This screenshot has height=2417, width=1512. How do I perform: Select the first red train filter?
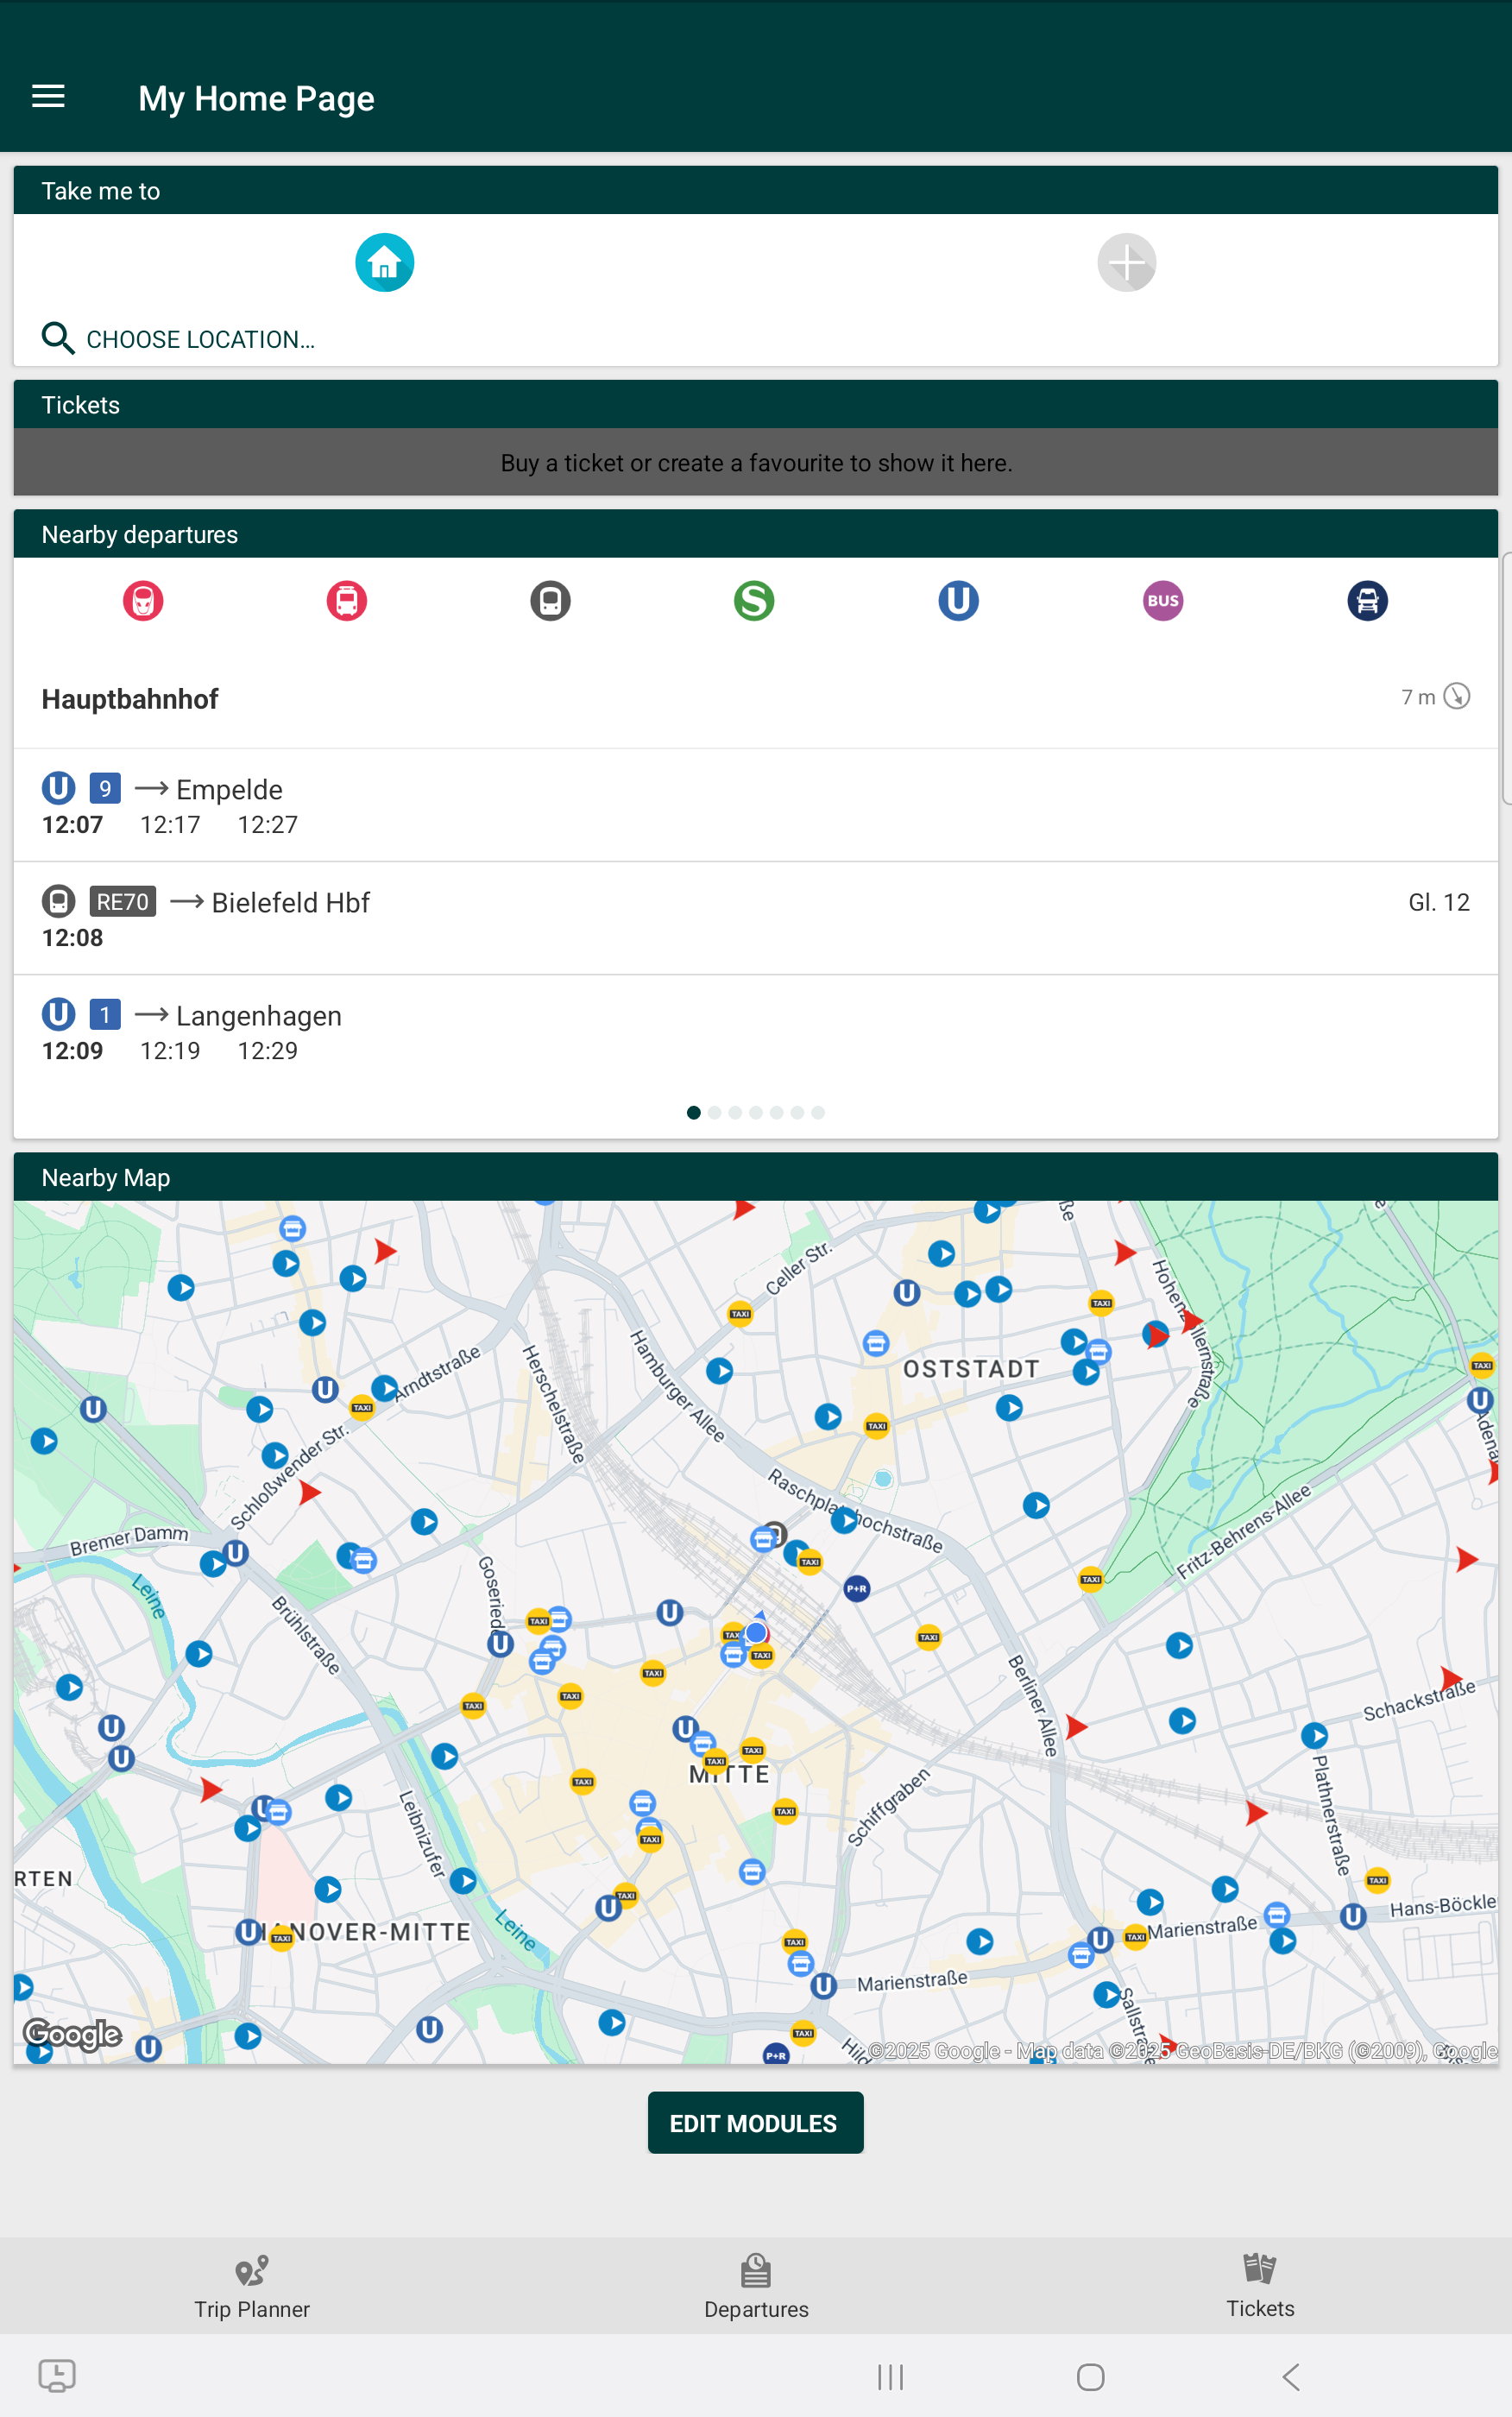coord(143,601)
